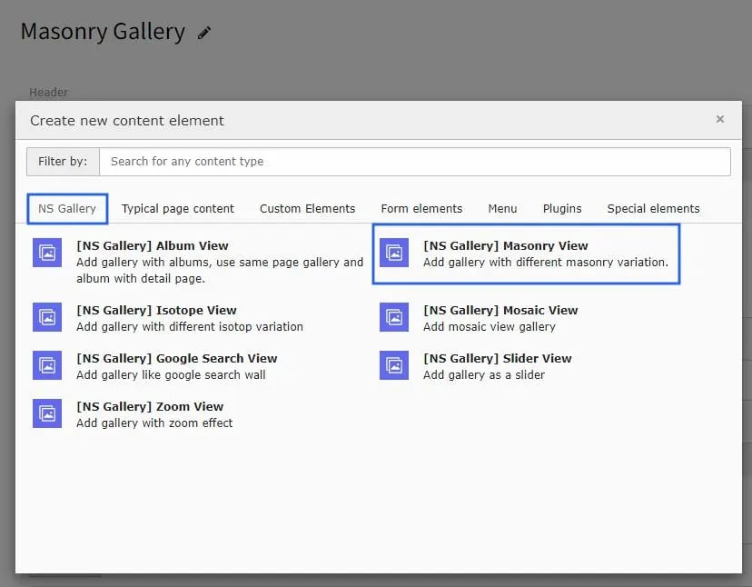
Task: Click the Masonry Gallery page title
Action: point(103,32)
